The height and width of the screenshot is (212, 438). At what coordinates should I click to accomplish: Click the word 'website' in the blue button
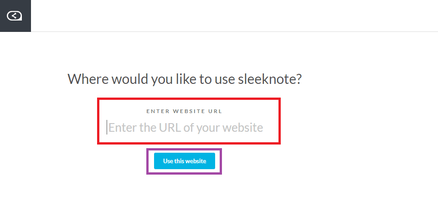coord(196,161)
